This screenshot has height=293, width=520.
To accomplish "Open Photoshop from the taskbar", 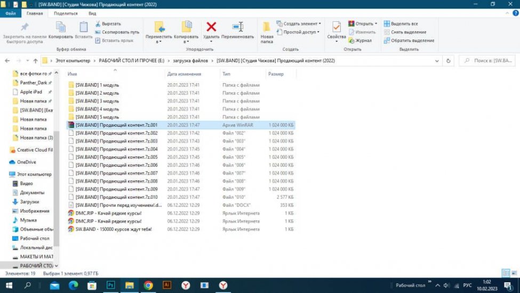I will point(110,286).
